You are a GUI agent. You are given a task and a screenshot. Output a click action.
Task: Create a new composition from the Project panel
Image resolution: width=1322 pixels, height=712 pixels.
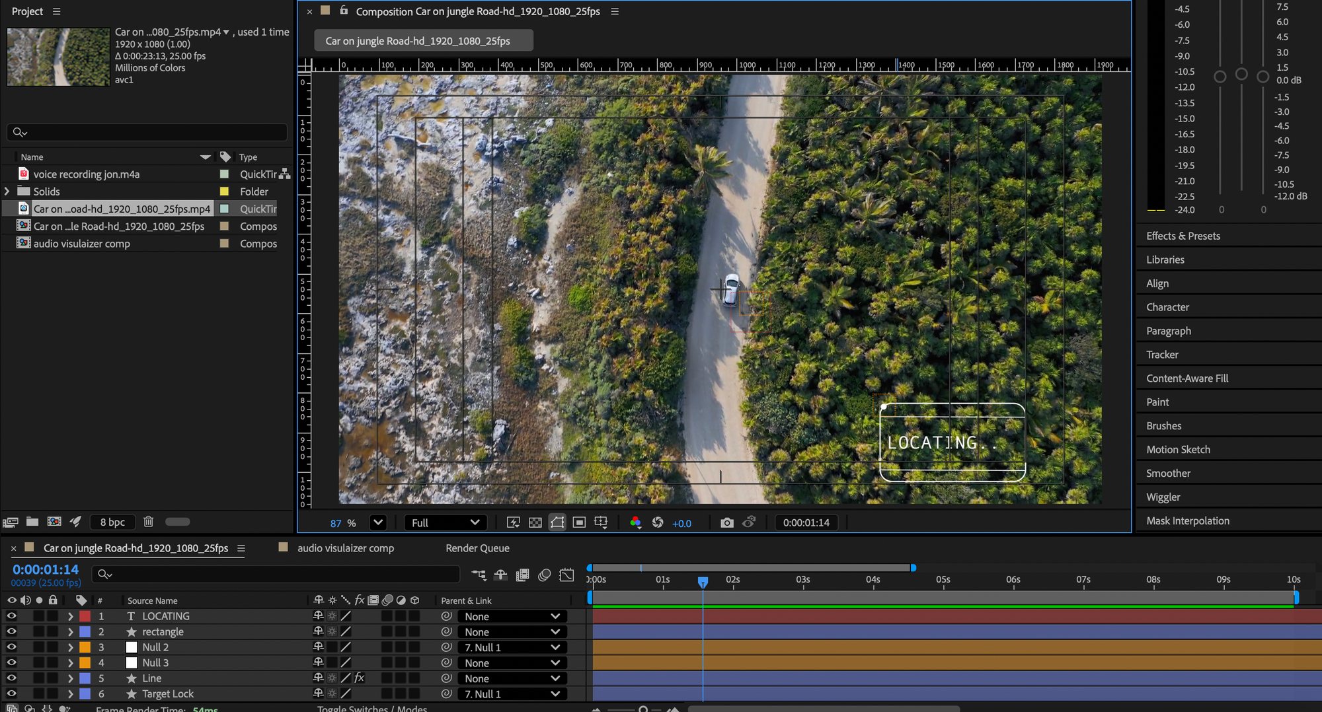54,522
